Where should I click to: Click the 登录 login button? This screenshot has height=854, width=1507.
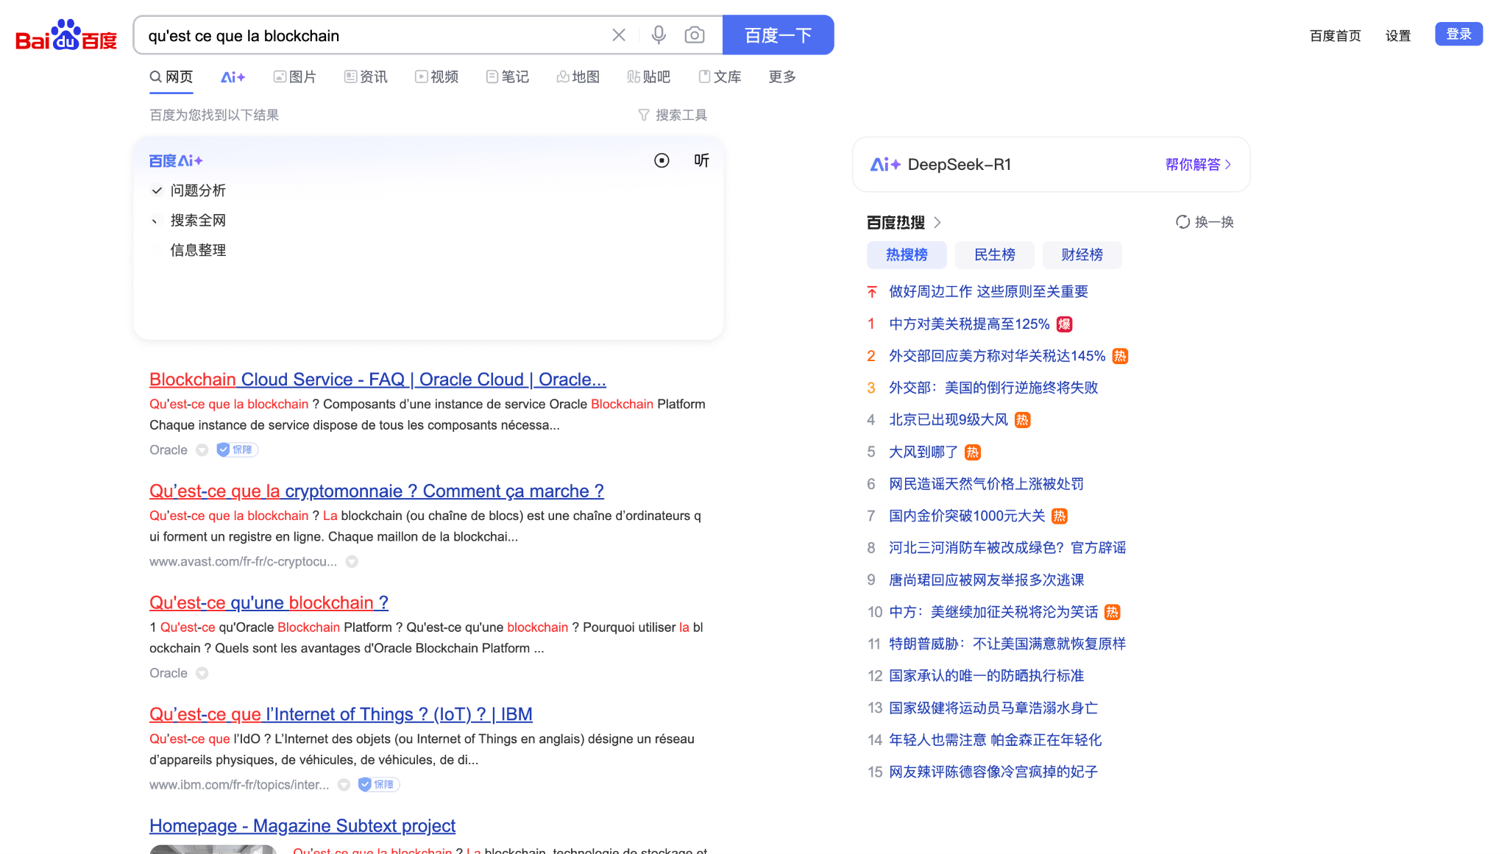(1458, 34)
